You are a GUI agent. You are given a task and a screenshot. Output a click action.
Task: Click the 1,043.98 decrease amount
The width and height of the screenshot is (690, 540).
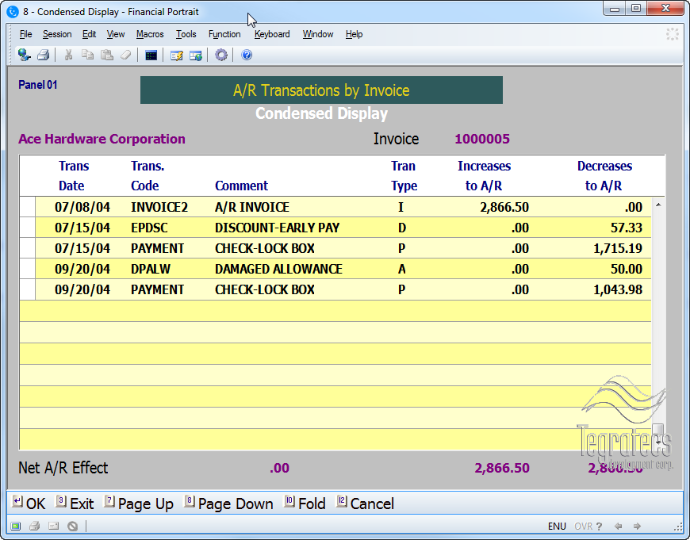pyautogui.click(x=618, y=289)
